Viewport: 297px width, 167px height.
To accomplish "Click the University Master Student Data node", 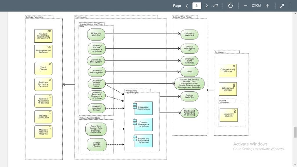I will point(97,84).
